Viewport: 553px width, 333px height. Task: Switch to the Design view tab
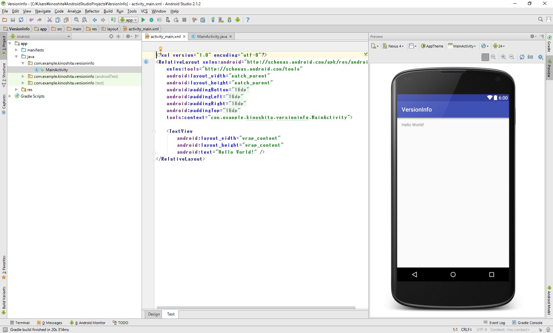tap(154, 314)
